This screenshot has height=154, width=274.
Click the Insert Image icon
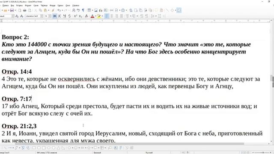[x=96, y=10]
